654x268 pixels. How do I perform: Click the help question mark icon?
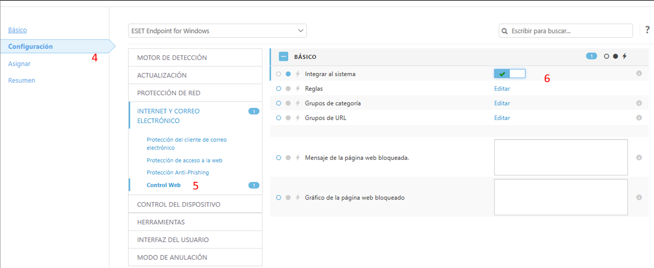pyautogui.click(x=647, y=31)
